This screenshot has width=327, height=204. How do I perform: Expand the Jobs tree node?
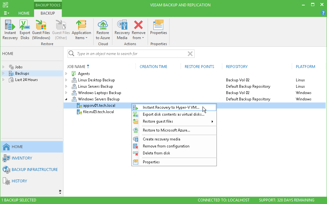point(3,67)
